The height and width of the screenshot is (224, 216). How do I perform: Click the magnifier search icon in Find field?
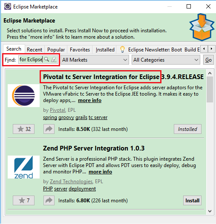[x=47, y=60]
